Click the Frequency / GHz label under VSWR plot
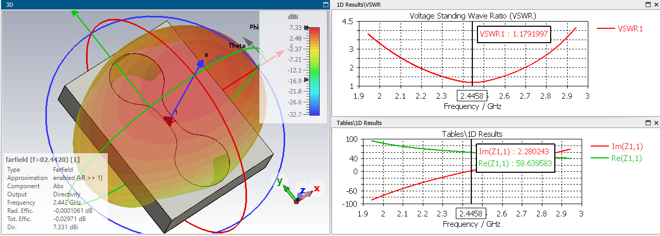Viewport: 660px width, 236px height. 472,107
